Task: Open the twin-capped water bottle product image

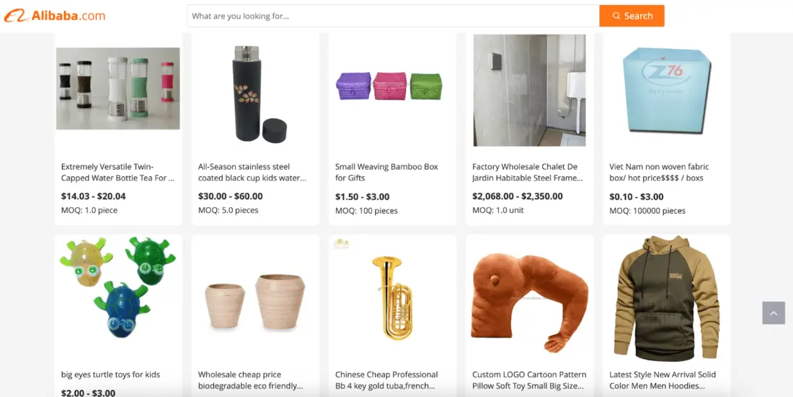Action: click(x=118, y=88)
